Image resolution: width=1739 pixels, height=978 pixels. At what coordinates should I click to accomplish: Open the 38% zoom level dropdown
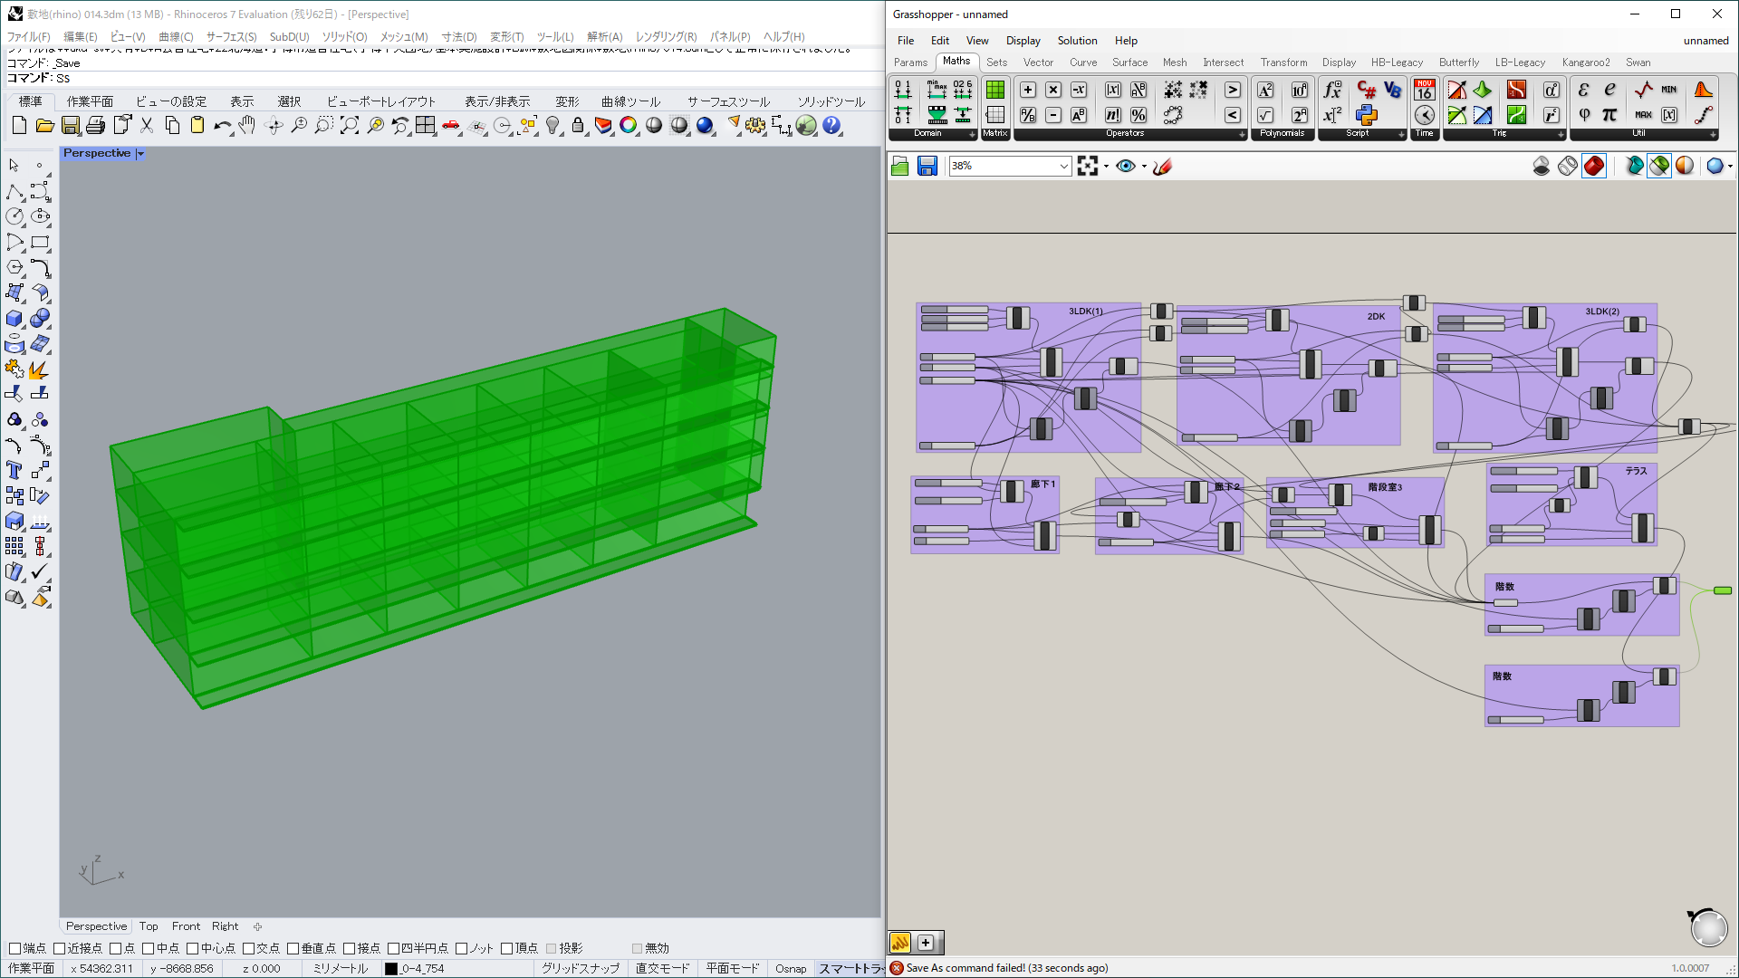(1063, 166)
